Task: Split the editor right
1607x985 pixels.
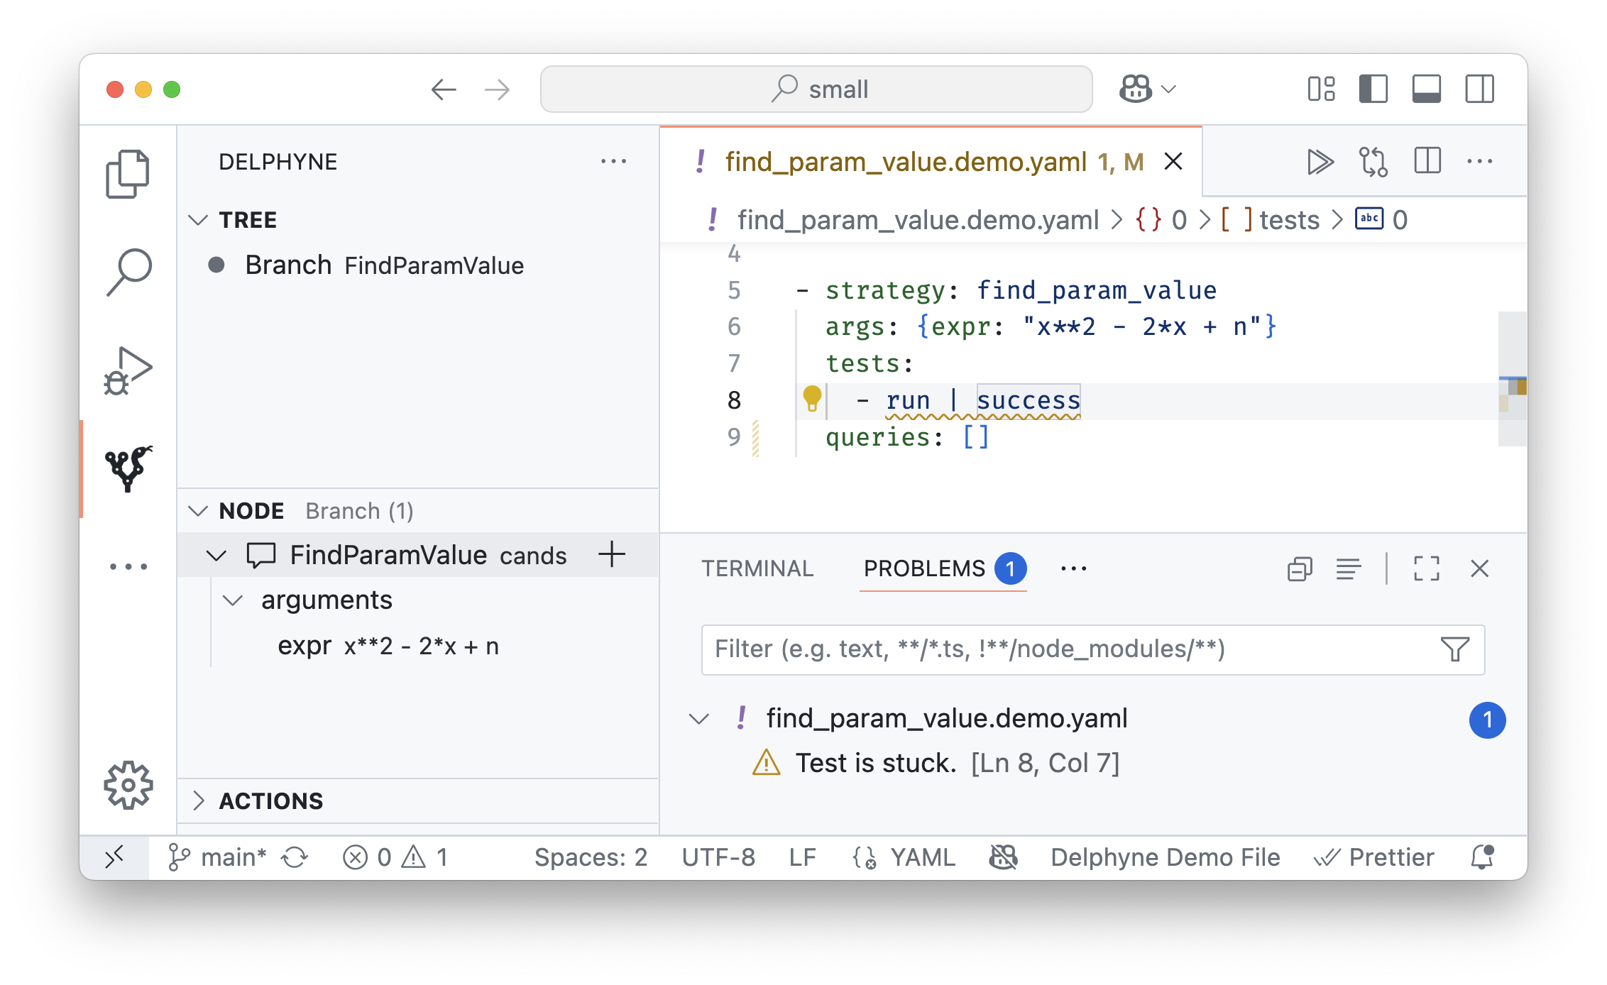Action: tap(1427, 162)
